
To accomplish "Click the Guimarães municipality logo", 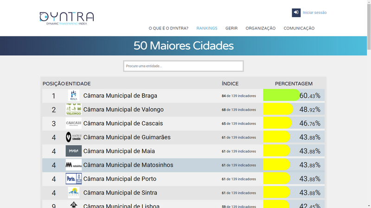I will point(73,137).
